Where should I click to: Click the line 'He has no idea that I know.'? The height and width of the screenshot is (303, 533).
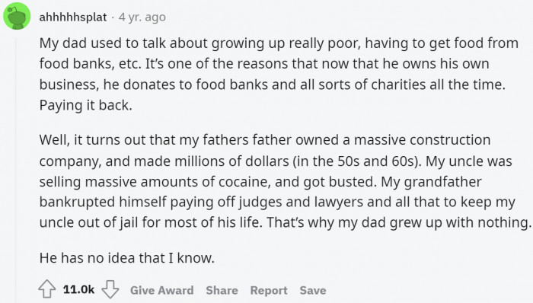pyautogui.click(x=127, y=258)
